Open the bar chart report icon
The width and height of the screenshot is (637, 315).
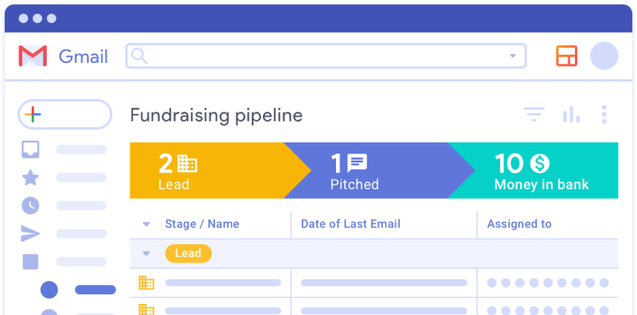coord(571,115)
